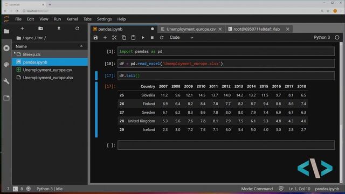Click the Iceland country cell
345x194 pixels.
point(149,129)
